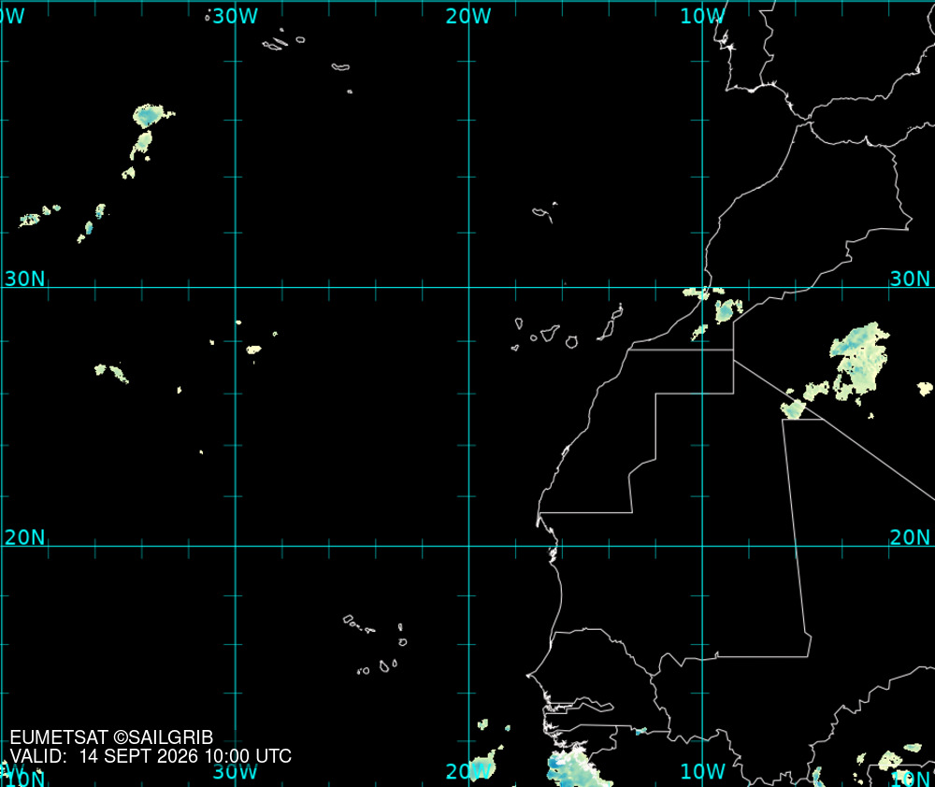Screen dimensions: 935x787
Task: Click the VALID 14 SEPT 2026 timestamp
Action: coord(151,756)
